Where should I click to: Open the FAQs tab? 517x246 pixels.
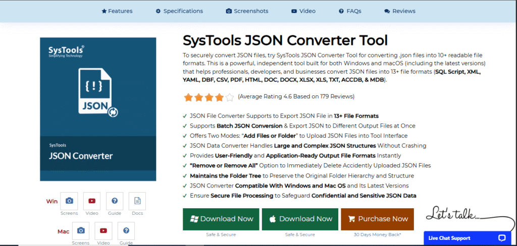click(350, 11)
